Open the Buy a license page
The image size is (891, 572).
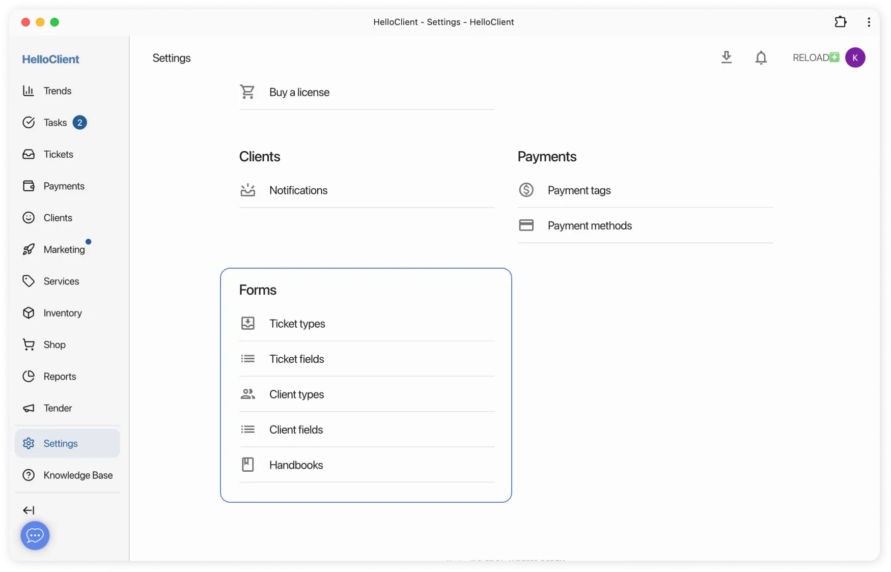coord(300,92)
